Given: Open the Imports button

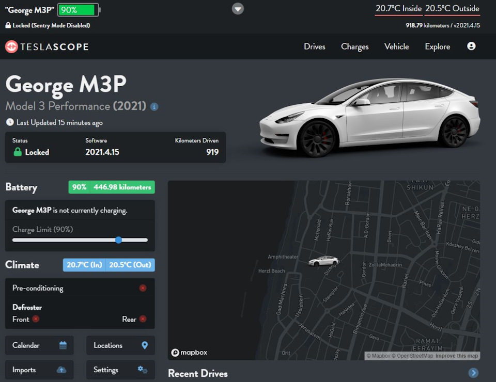Looking at the screenshot, I should [39, 370].
